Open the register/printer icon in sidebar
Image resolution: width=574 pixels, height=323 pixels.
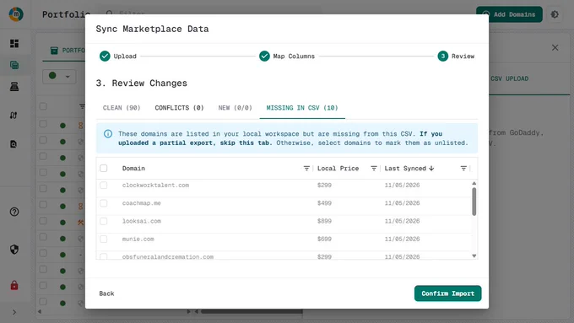(14, 86)
